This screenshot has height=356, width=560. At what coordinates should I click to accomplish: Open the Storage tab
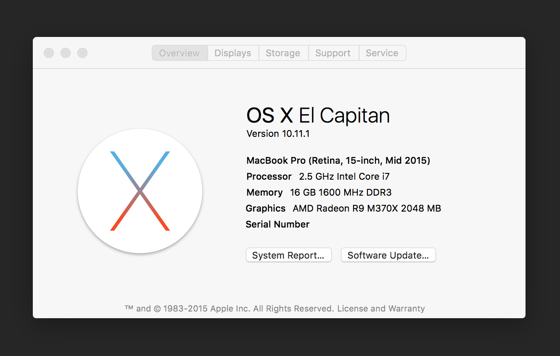283,53
